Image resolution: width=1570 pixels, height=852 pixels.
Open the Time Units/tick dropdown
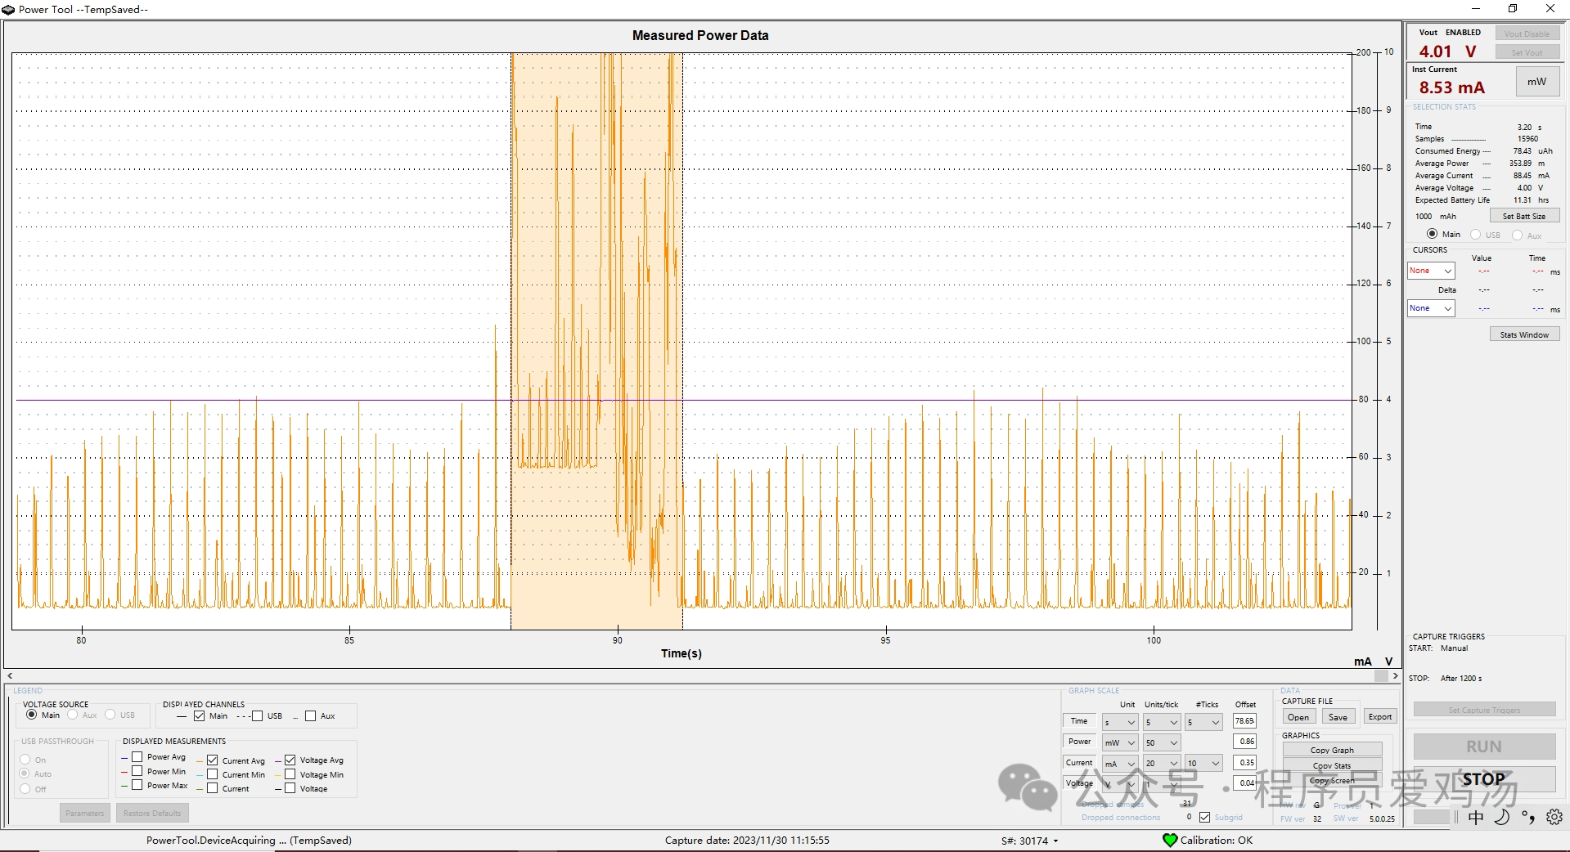[x=1161, y=722]
